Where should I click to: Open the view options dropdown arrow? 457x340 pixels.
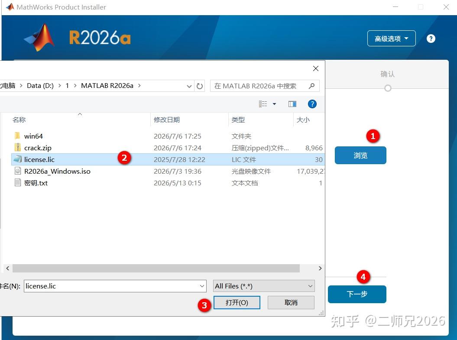pos(274,104)
